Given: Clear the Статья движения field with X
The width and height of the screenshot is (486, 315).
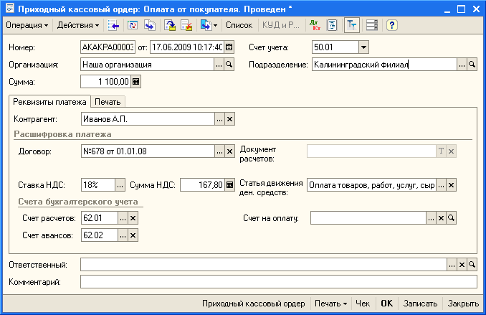Looking at the screenshot, I should pos(452,185).
